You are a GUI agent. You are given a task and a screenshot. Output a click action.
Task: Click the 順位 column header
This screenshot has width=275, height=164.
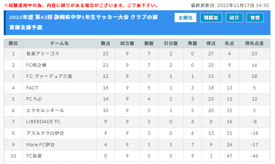click(x=13, y=43)
